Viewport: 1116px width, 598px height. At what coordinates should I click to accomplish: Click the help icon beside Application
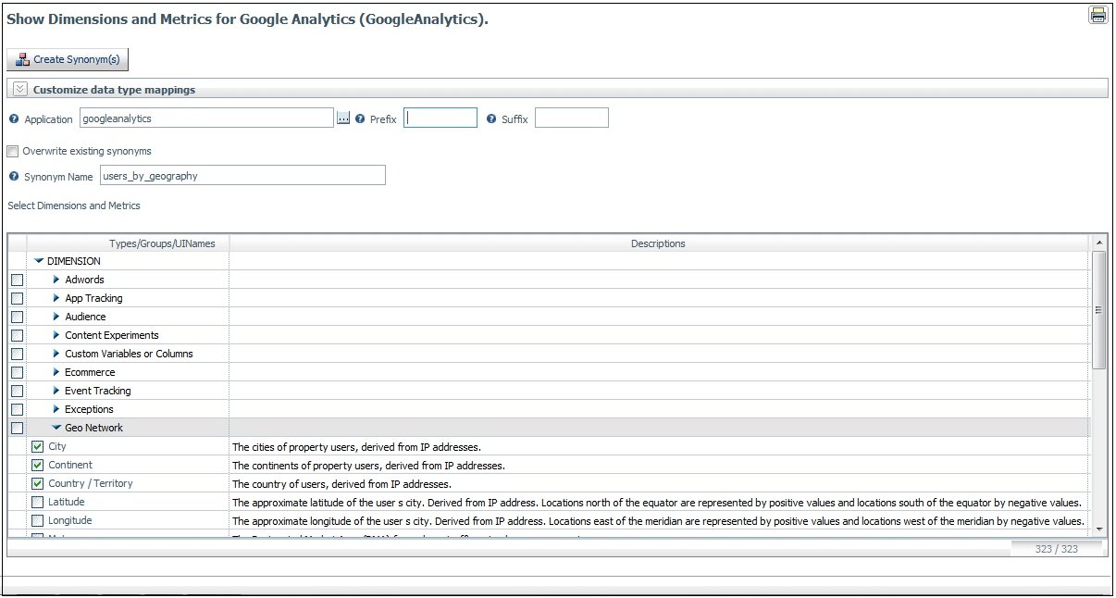pyautogui.click(x=14, y=118)
